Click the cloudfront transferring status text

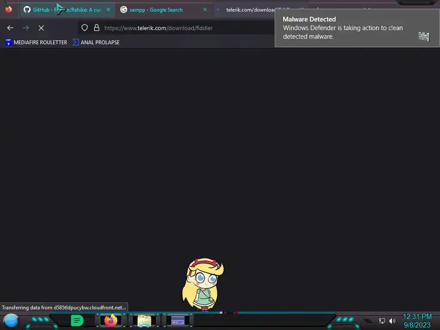[x=64, y=308]
